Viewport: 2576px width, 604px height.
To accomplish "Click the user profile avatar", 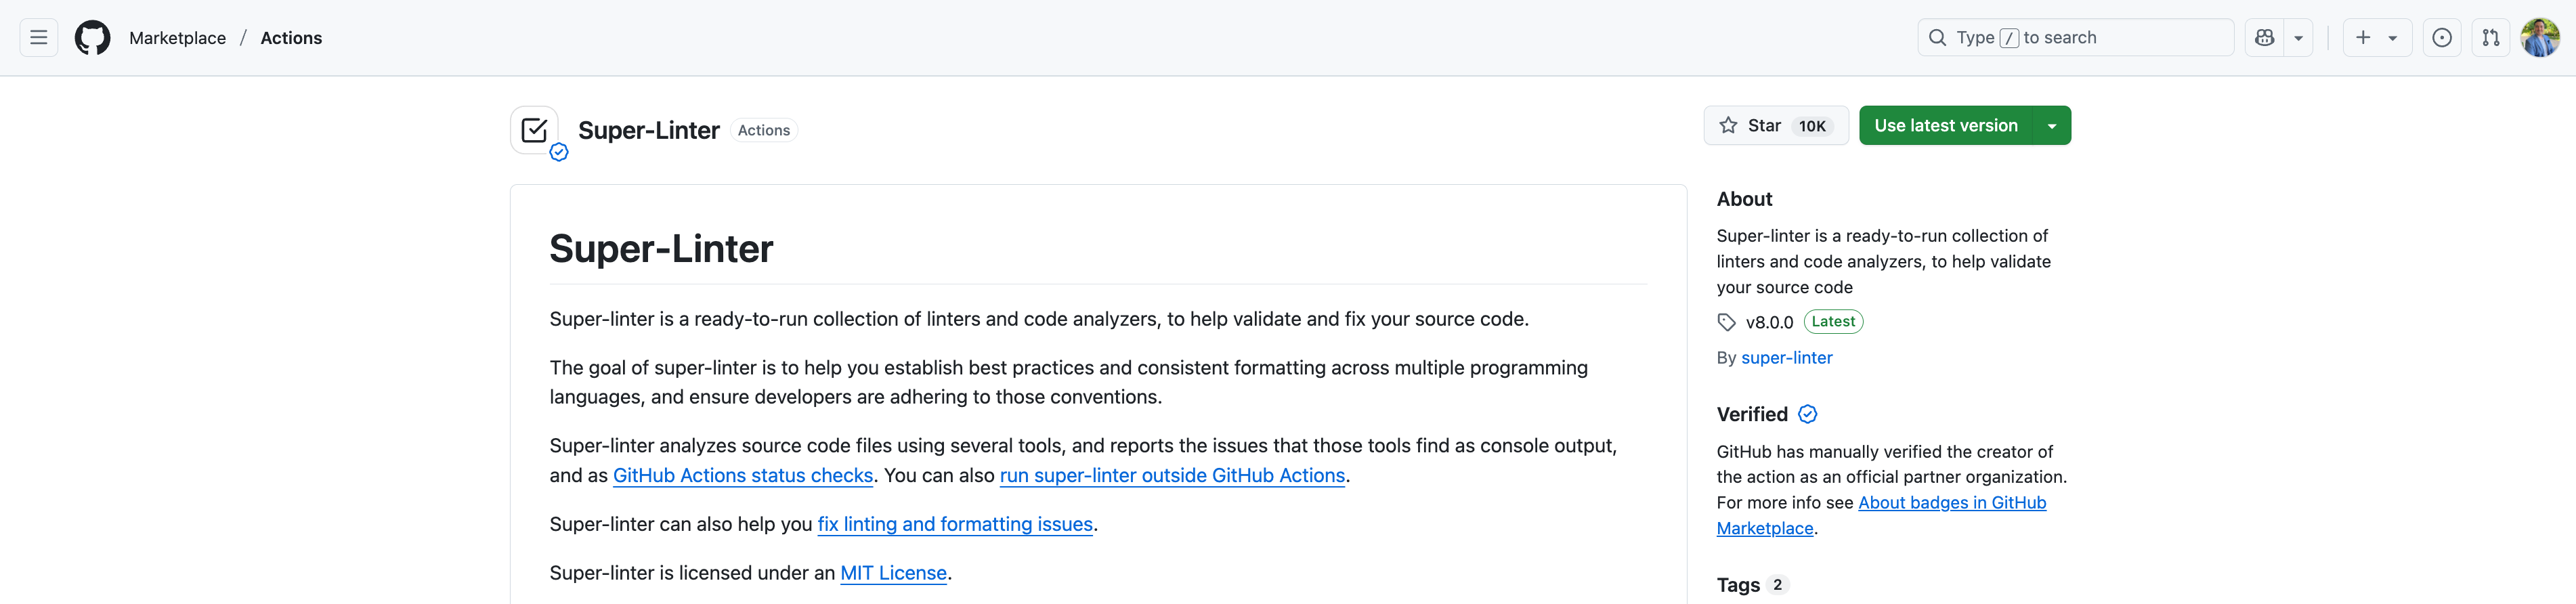I will [x=2540, y=38].
